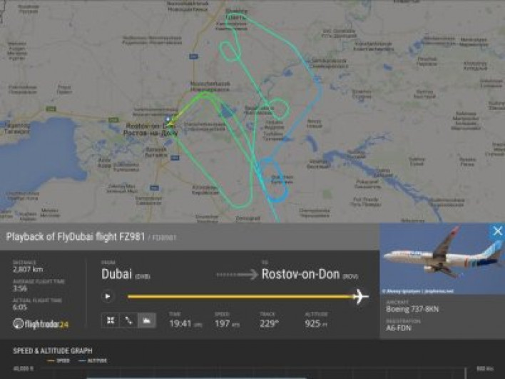
Task: Toggle the speed and altitude graph icon
Action: click(147, 320)
